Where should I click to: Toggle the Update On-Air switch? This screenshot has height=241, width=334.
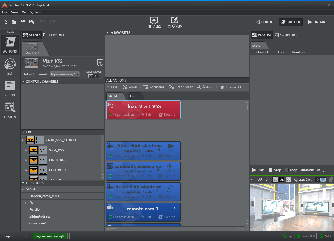(x=320, y=180)
